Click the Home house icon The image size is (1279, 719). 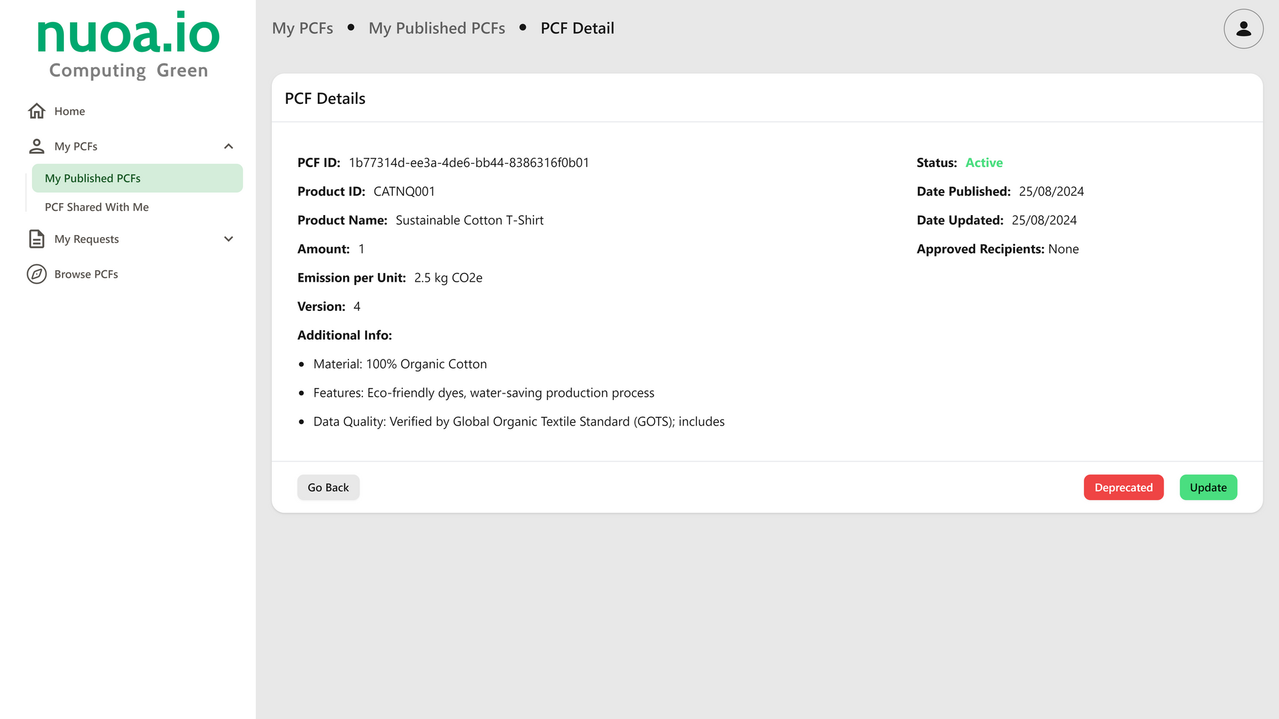point(37,111)
